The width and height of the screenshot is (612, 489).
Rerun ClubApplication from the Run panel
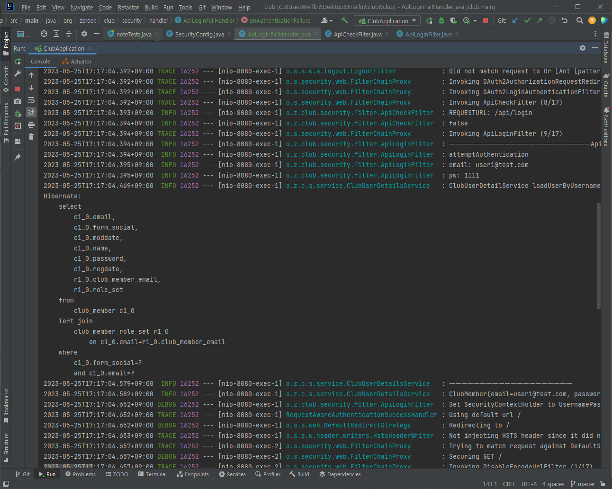[18, 62]
